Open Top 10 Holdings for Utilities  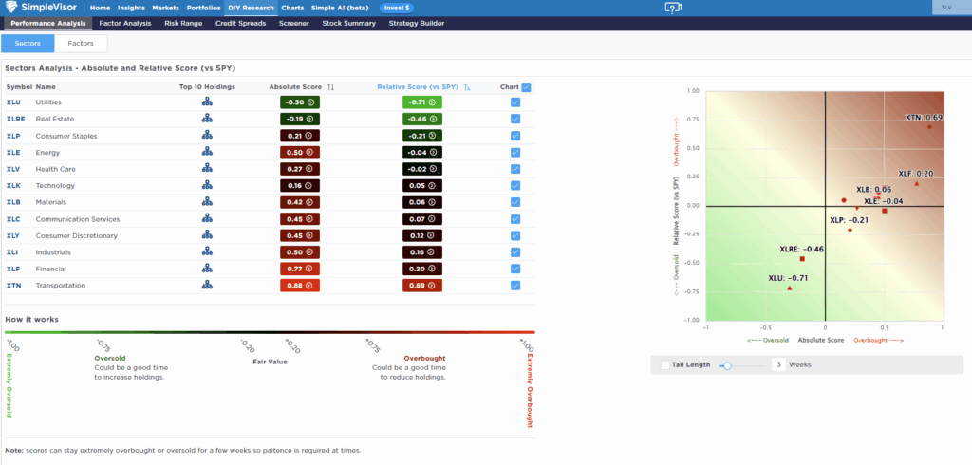click(207, 102)
